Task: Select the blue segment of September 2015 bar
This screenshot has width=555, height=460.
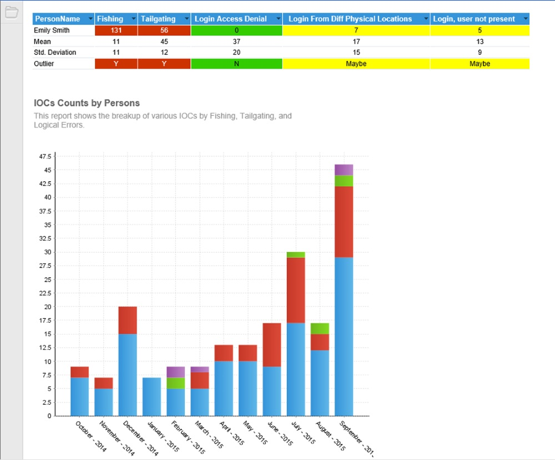Action: tap(344, 333)
